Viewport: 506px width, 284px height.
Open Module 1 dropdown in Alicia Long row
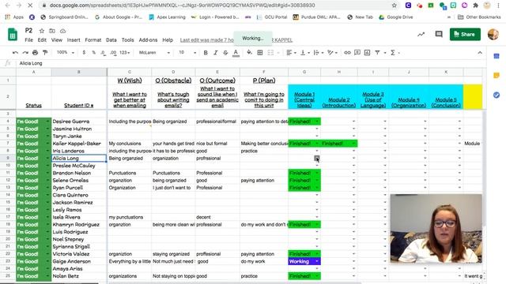[317, 158]
